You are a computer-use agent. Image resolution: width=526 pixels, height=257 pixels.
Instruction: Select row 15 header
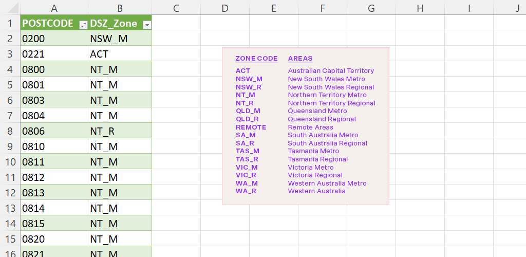10,239
